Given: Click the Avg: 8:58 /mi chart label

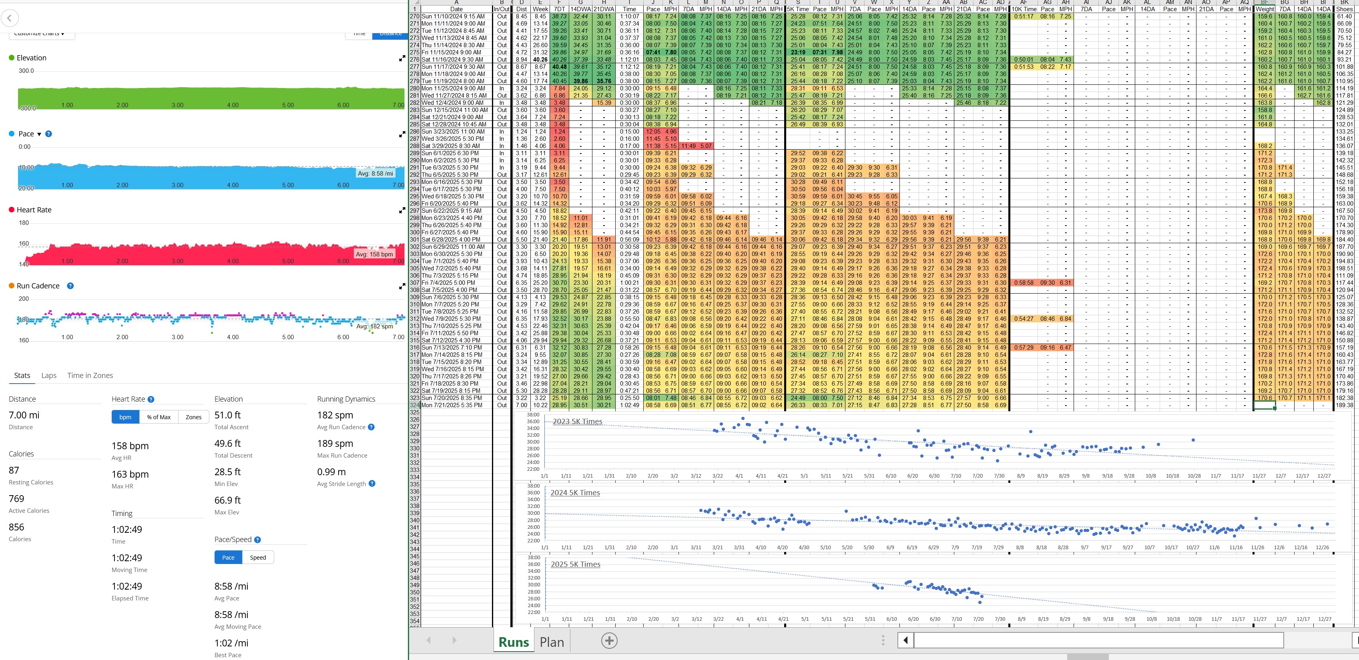Looking at the screenshot, I should pos(375,174).
